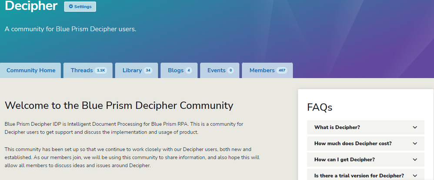Click the 4 count badge on Blogs
This screenshot has height=180, width=434.
(x=189, y=70)
